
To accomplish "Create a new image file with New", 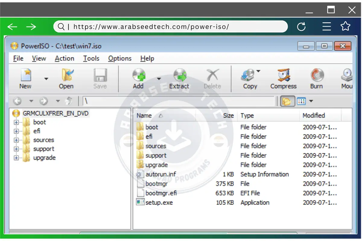I will pos(25,78).
